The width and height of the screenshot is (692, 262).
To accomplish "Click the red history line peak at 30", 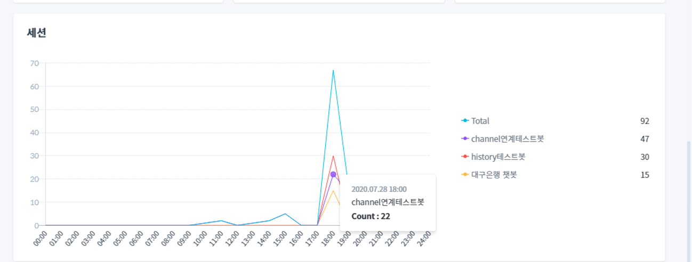I will click(333, 156).
